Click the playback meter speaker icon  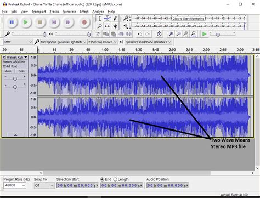(126, 26)
